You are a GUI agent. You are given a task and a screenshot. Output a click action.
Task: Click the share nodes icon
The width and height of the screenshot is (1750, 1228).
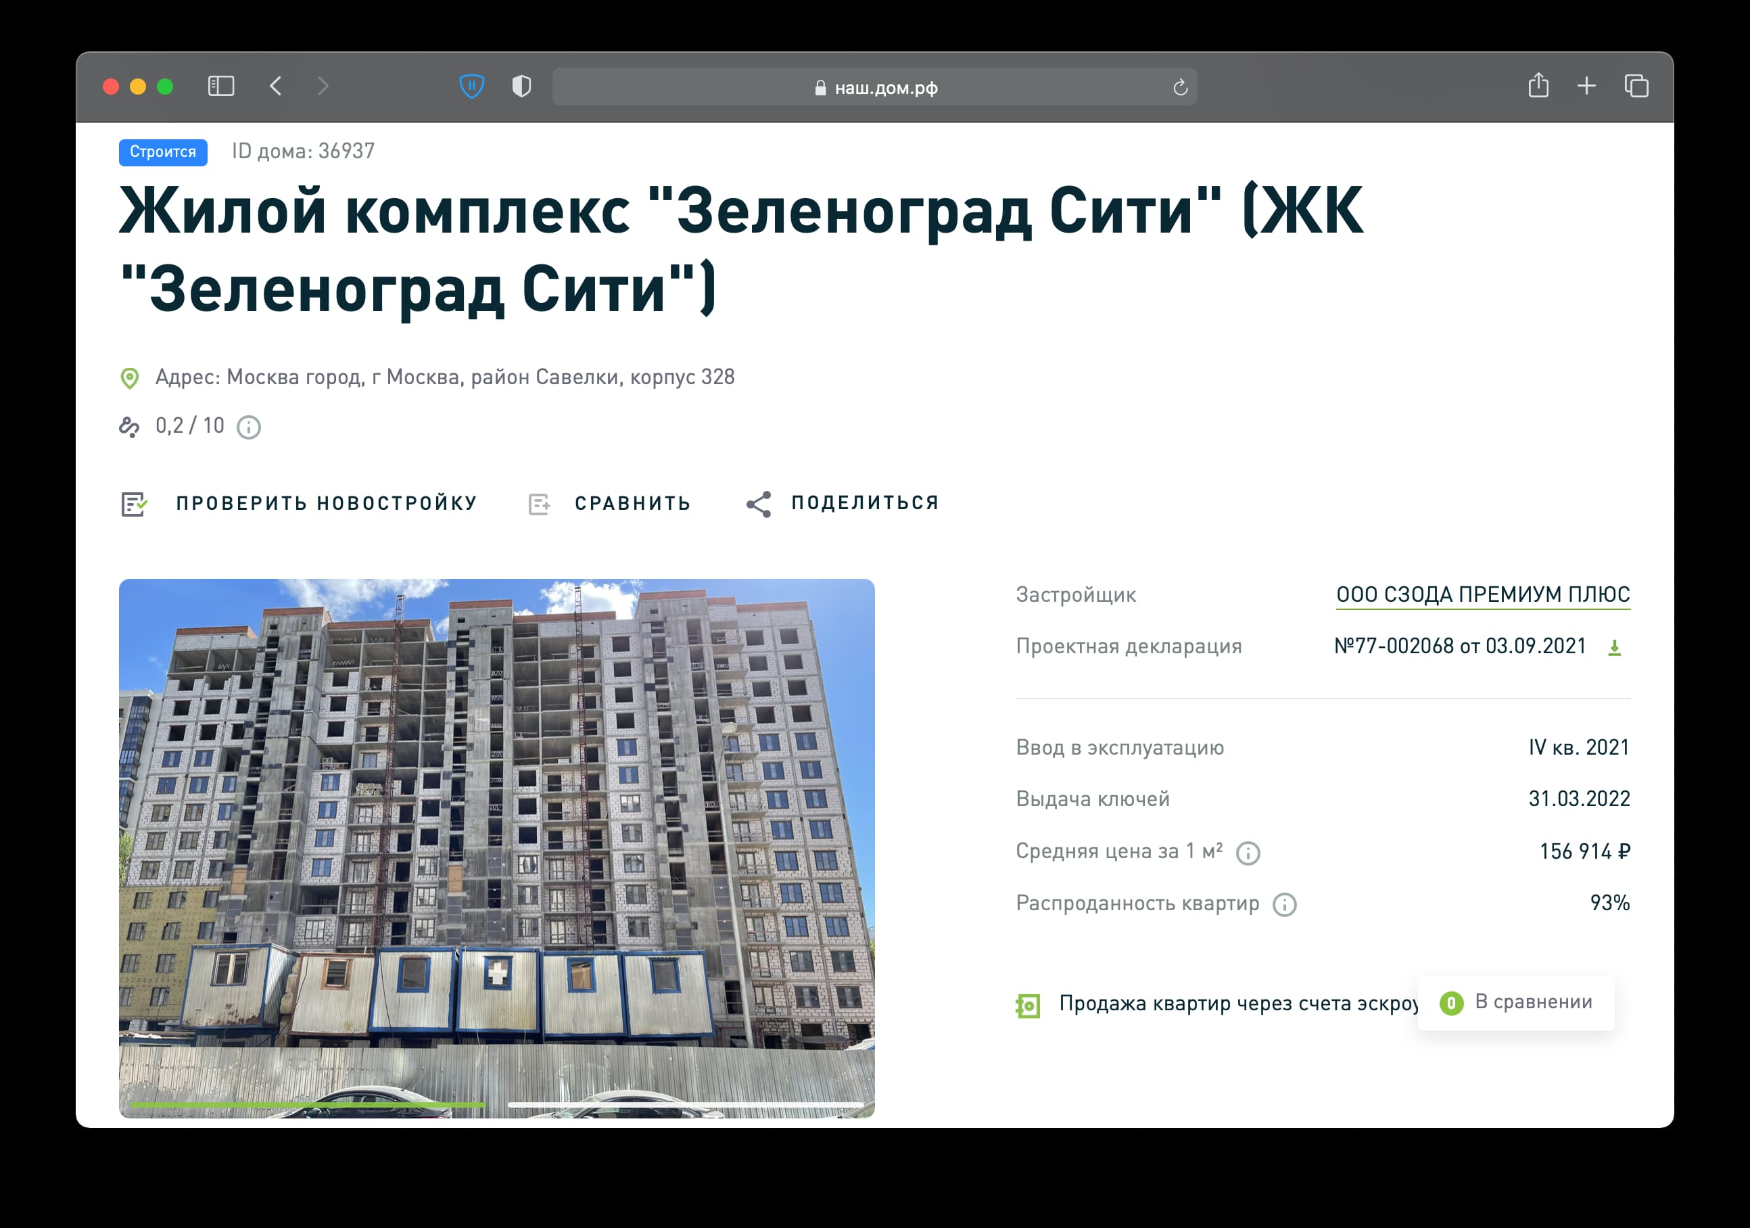pyautogui.click(x=759, y=504)
